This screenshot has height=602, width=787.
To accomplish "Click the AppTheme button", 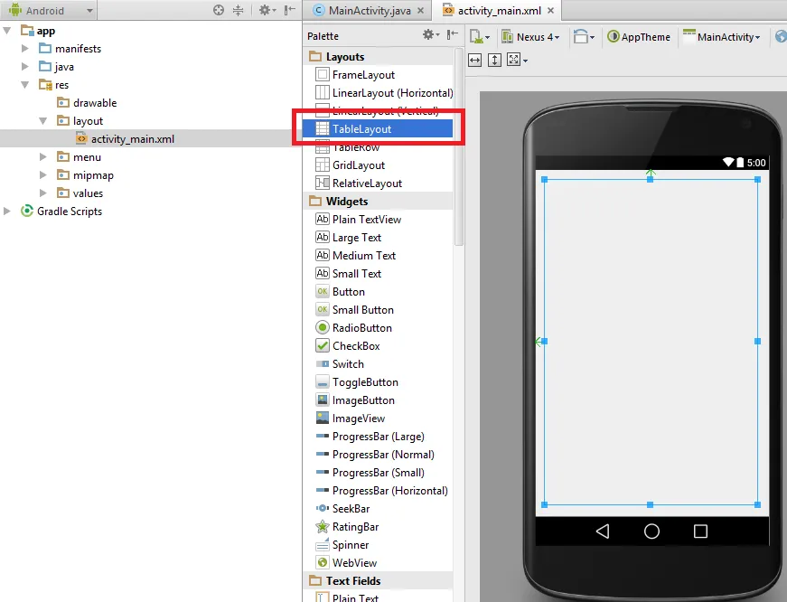I will (640, 37).
